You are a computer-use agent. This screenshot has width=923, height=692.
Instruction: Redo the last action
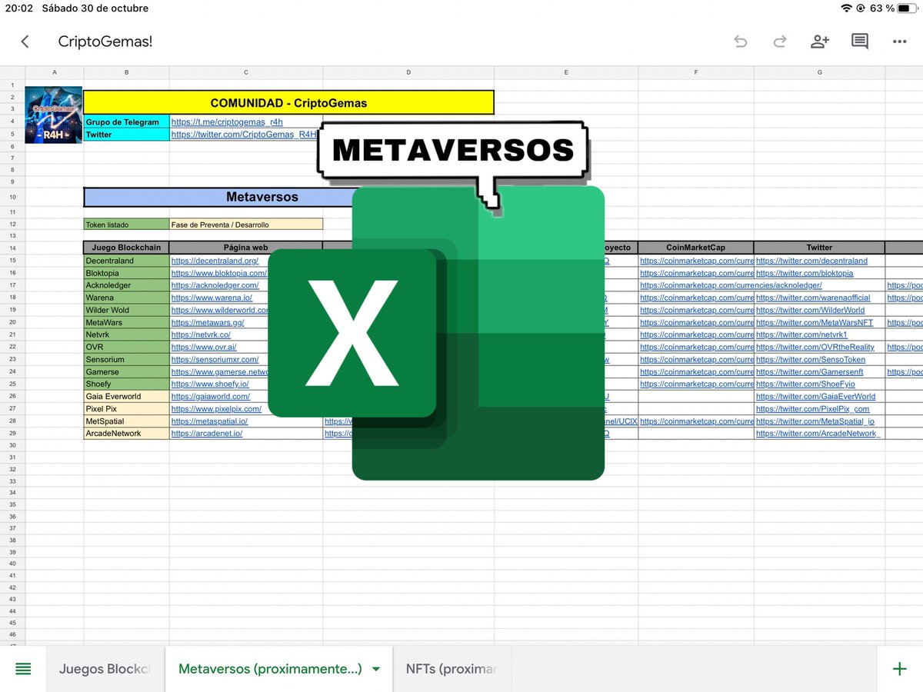point(780,42)
